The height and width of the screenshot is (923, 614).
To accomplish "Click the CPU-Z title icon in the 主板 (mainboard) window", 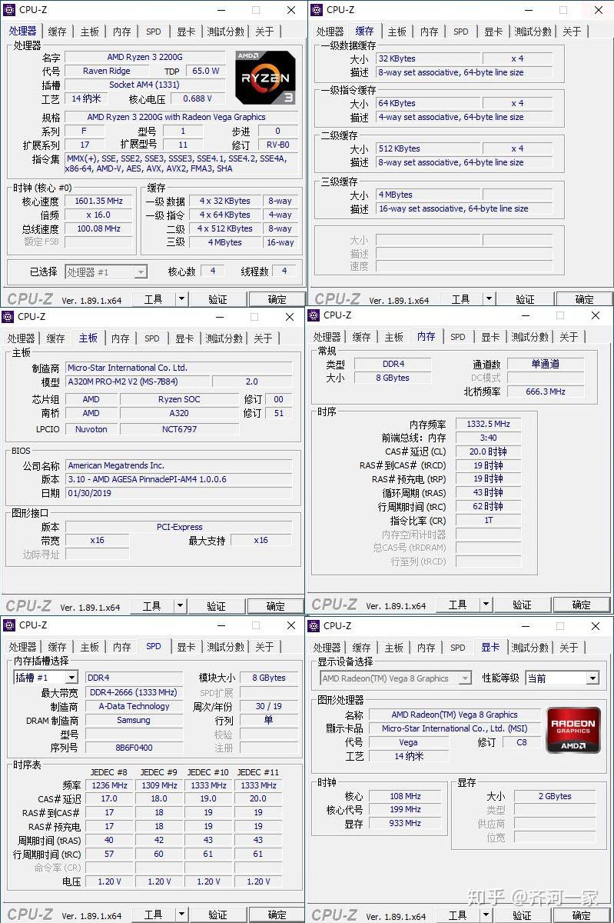I will (x=8, y=317).
